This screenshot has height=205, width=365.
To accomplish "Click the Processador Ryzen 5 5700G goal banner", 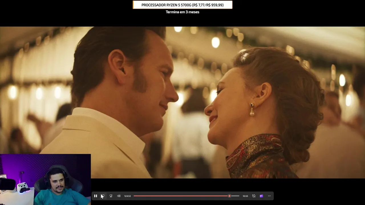I will [x=182, y=5].
